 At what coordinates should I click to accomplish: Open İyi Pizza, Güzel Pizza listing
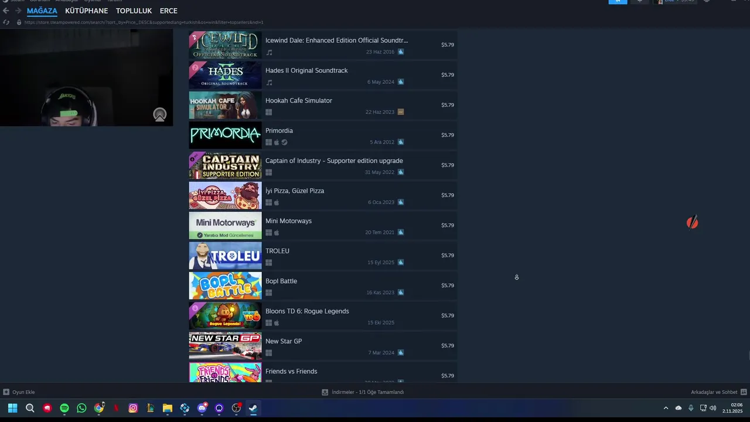(x=323, y=195)
